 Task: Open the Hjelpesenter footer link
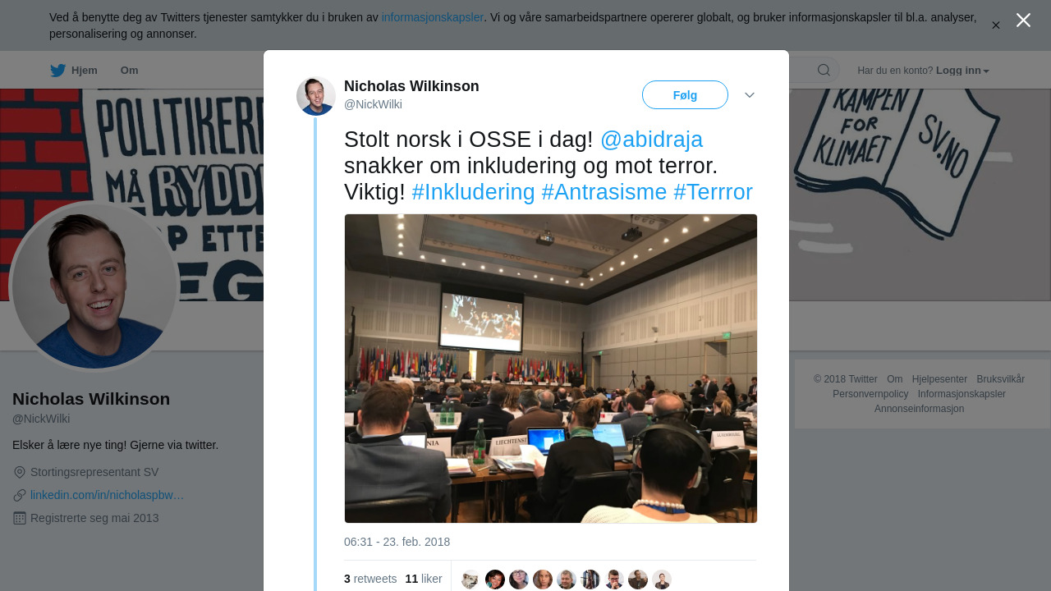point(939,379)
